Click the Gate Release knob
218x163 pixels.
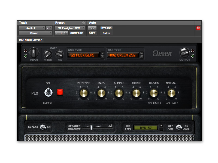[59, 54]
